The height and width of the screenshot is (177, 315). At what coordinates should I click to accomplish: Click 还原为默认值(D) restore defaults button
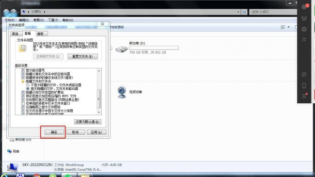point(88,122)
